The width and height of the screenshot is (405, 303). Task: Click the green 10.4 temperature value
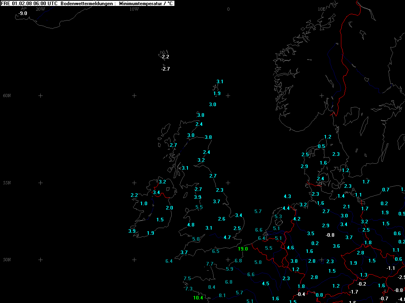pos(198,298)
